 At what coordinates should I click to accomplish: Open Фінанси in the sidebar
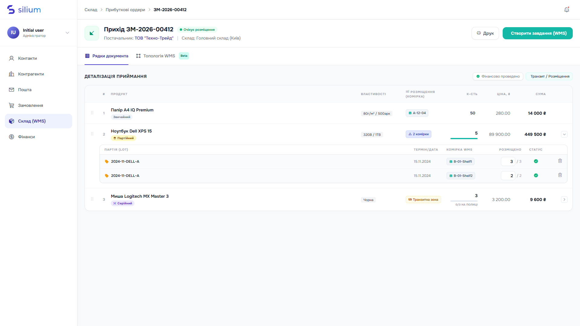pos(38,137)
